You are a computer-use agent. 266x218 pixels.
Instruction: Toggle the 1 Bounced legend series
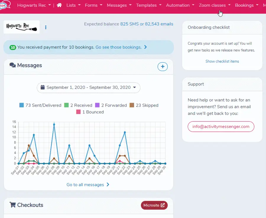click(x=90, y=112)
